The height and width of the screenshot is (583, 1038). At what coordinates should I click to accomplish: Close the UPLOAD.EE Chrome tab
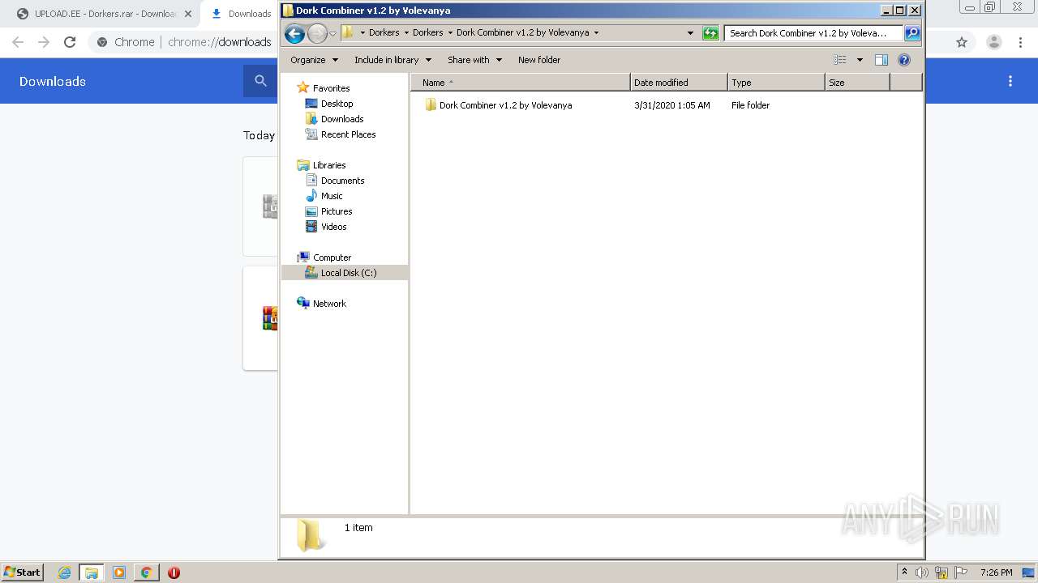[x=187, y=14]
